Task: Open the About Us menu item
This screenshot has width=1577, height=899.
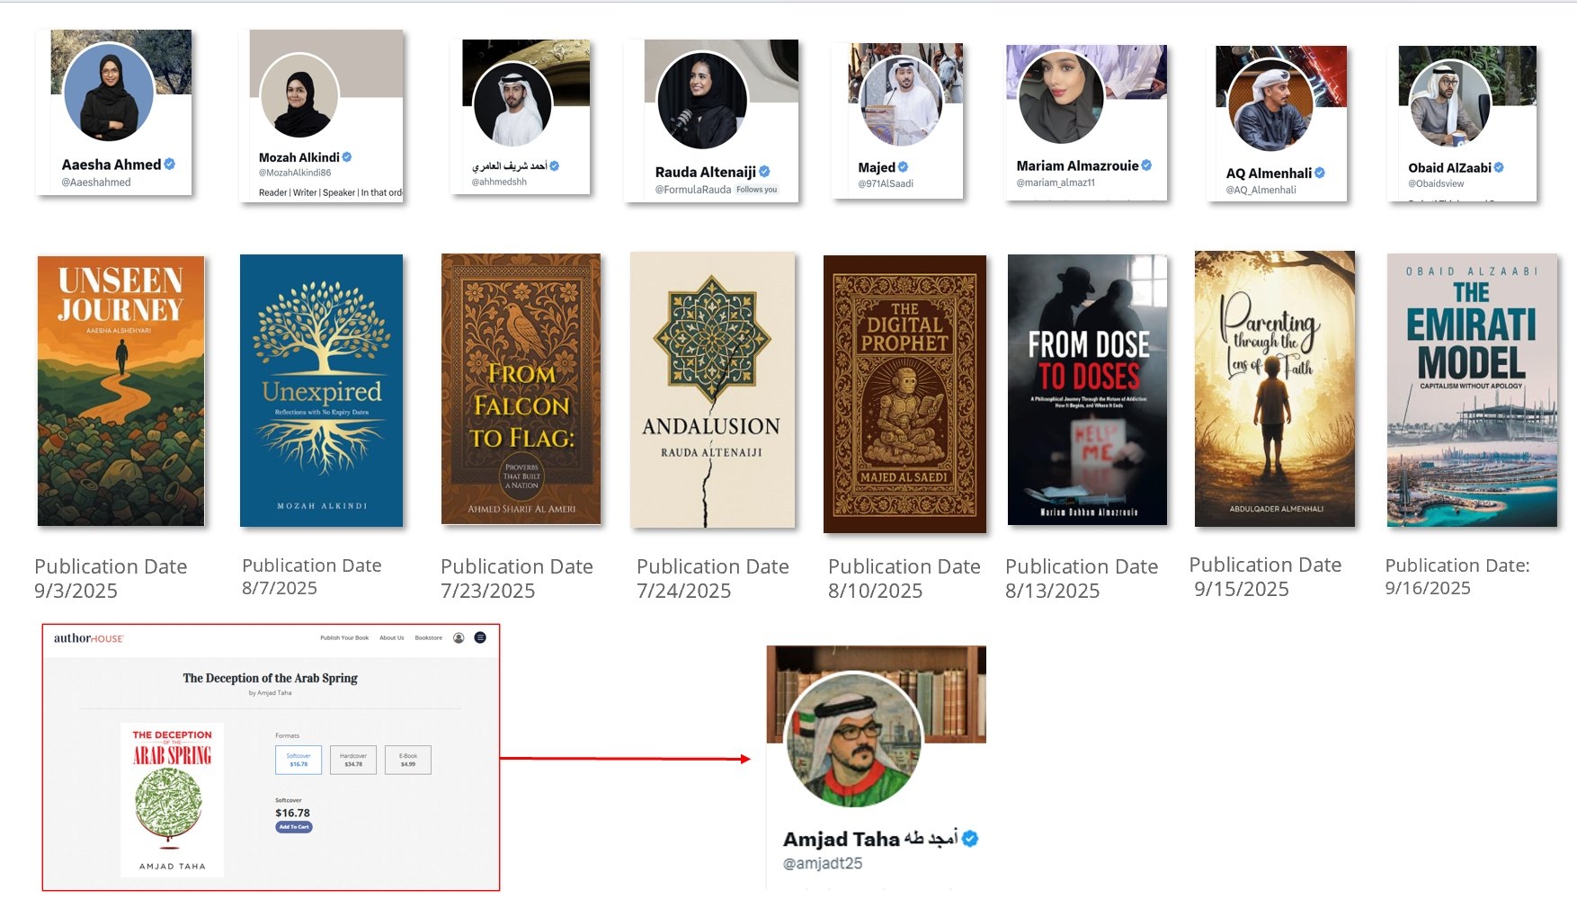Action: [x=391, y=637]
